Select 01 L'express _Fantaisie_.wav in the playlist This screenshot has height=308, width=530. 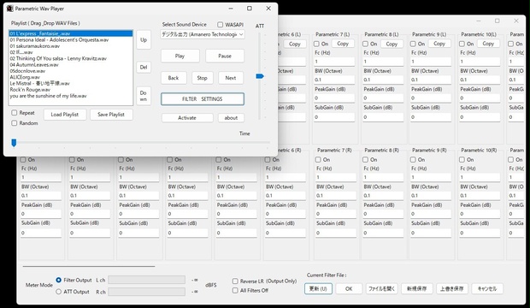pyautogui.click(x=71, y=33)
